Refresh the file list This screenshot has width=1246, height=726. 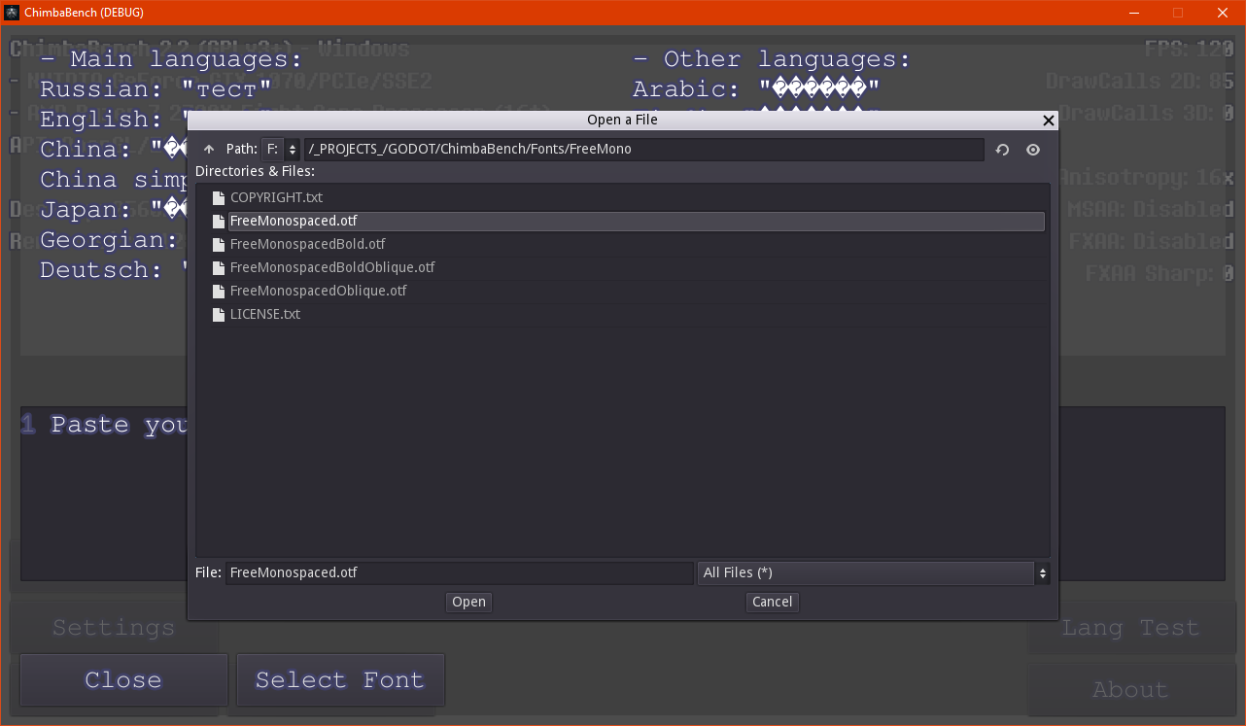[1003, 150]
